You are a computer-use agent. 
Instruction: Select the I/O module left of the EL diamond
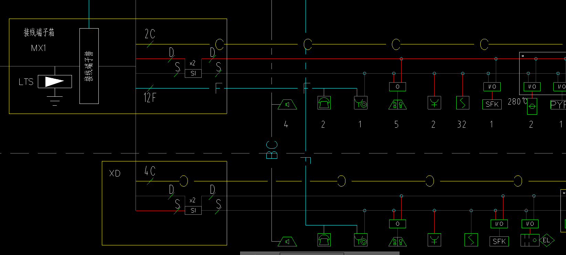click(530, 224)
